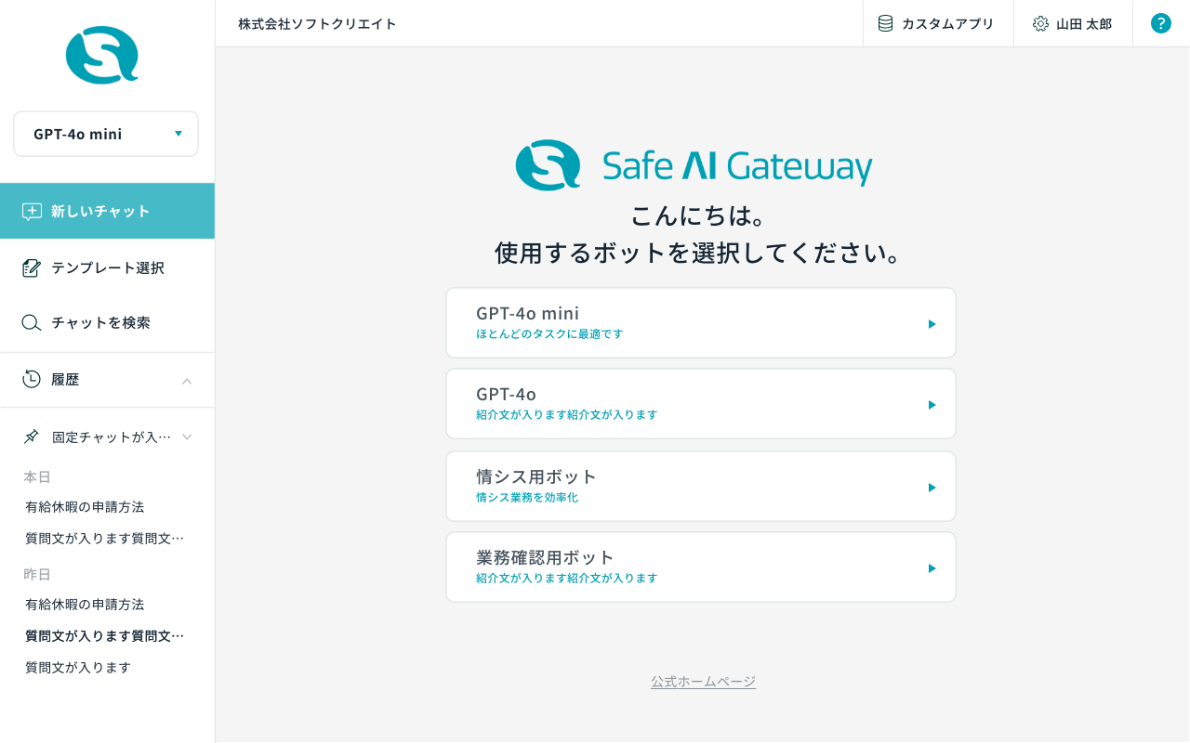Open the 質問文が入ります chat under 昨日

pyautogui.click(x=78, y=668)
